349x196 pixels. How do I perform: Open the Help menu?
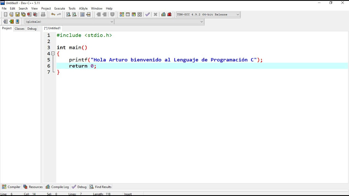[x=109, y=8]
